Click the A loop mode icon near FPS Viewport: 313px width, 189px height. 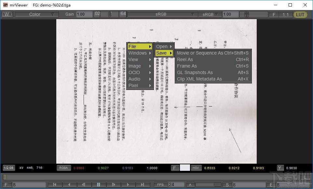pyautogui.click(x=190, y=184)
